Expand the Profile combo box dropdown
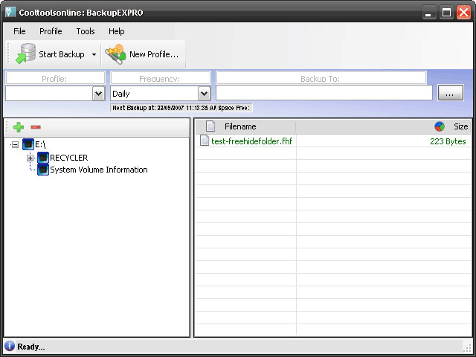The image size is (476, 357). point(99,94)
